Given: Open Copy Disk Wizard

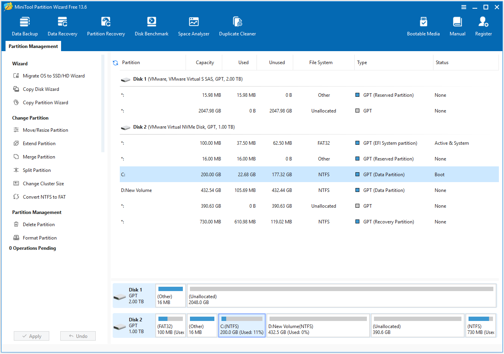Looking at the screenshot, I should coord(36,89).
